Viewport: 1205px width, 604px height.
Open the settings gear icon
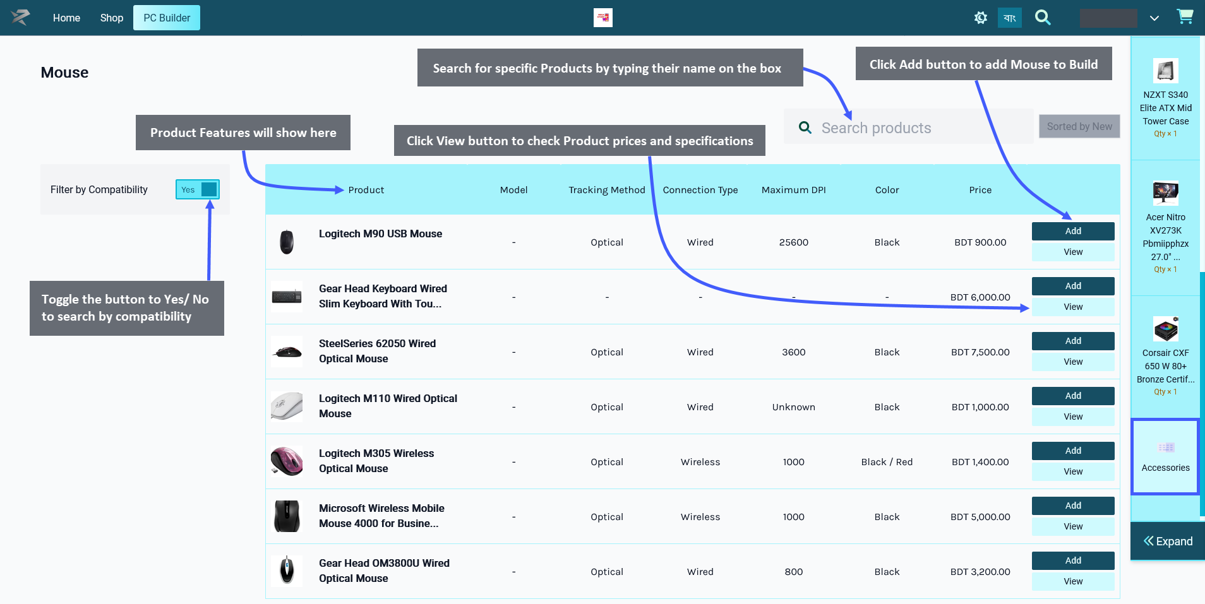980,18
